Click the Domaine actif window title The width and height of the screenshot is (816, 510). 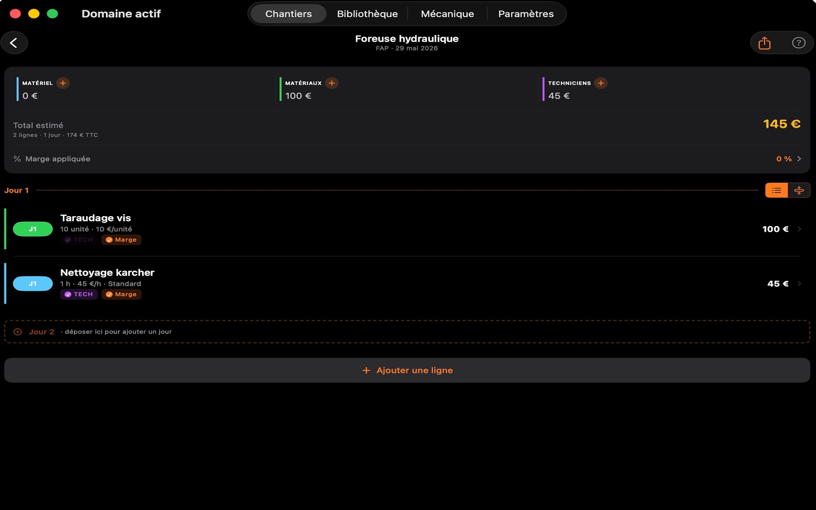[121, 14]
